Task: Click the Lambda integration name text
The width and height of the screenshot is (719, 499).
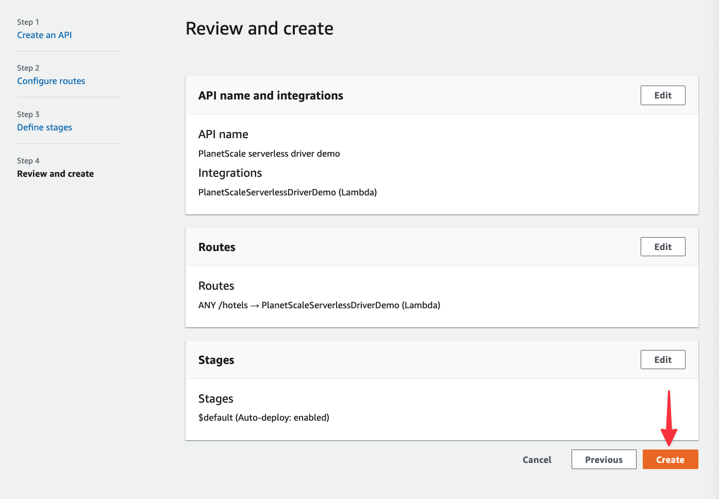Action: tap(288, 192)
